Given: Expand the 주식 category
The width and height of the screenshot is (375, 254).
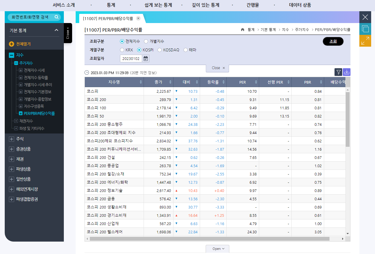Looking at the screenshot, I should pyautogui.click(x=12, y=139).
